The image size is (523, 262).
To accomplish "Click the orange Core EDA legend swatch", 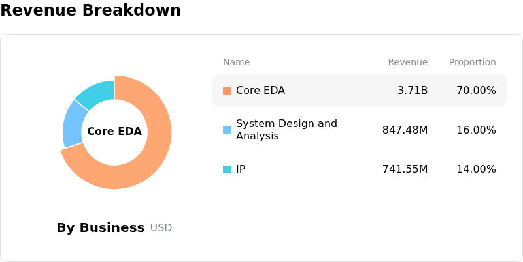I will click(x=227, y=91).
